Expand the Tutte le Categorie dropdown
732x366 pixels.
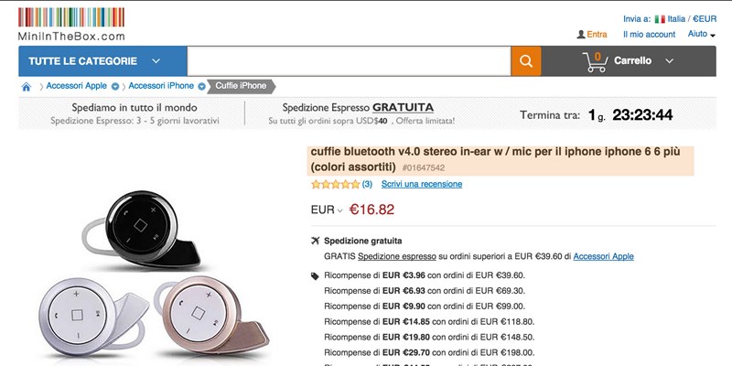156,61
